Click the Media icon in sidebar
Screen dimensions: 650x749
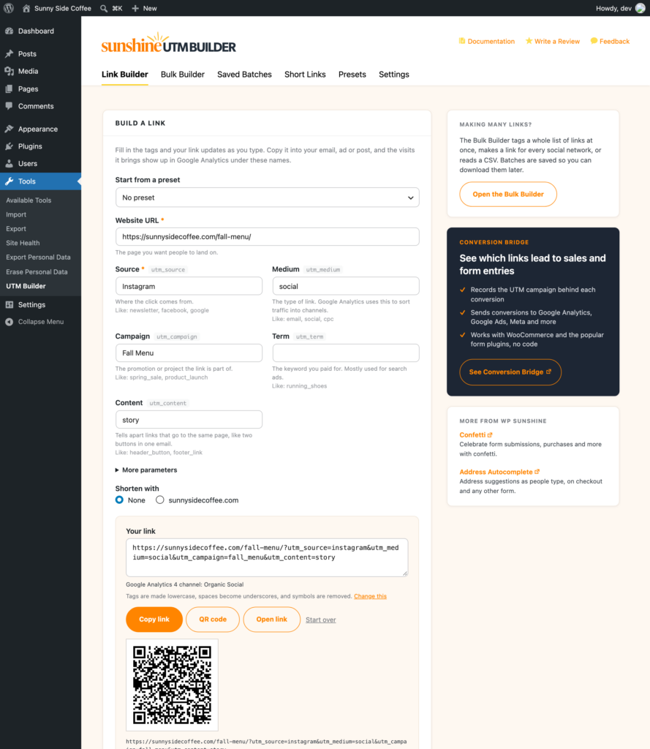pyautogui.click(x=9, y=71)
